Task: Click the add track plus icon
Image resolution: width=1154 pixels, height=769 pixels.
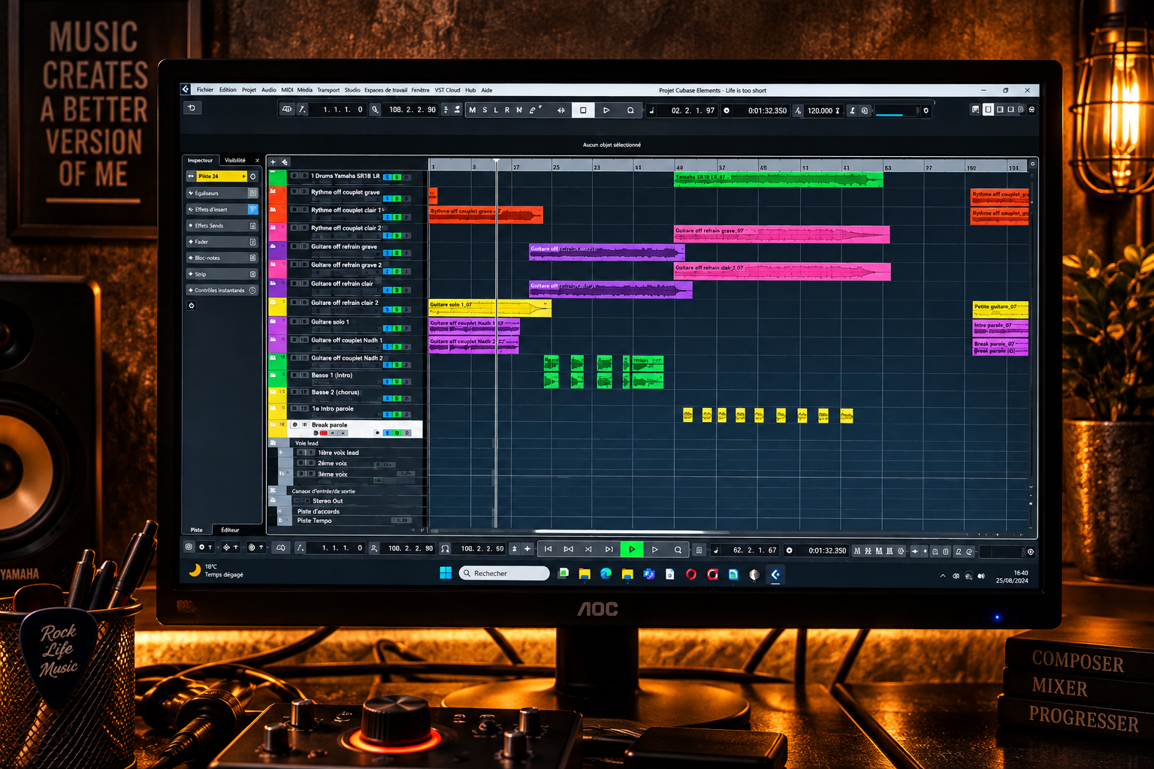Action: coord(273,162)
